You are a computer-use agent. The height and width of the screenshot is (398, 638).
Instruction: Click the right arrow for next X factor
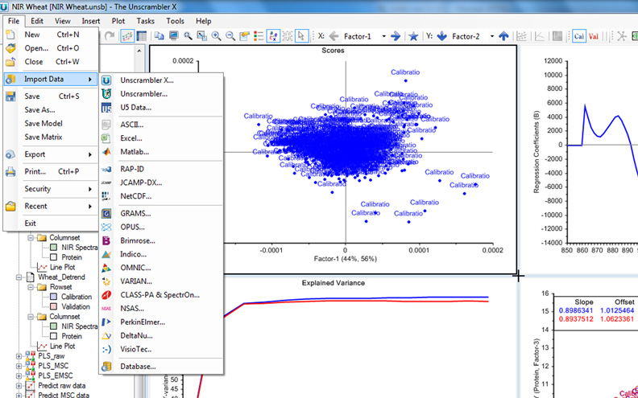pyautogui.click(x=395, y=36)
